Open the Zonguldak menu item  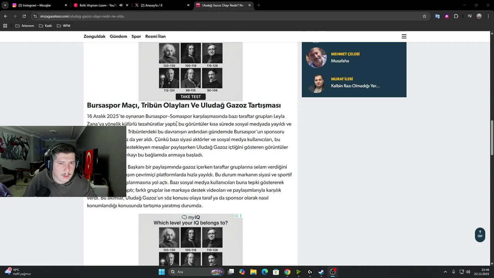[x=95, y=36]
